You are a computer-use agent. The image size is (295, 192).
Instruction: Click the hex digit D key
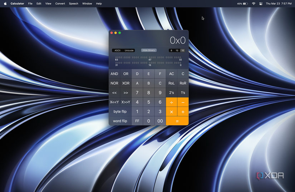pos(137,74)
